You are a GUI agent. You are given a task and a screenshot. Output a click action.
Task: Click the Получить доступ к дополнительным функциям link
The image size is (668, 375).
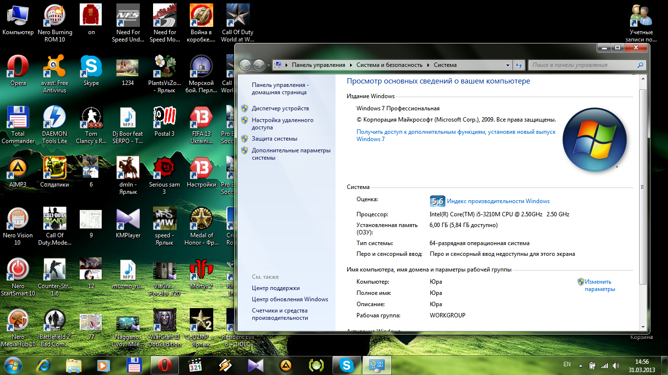tap(456, 135)
